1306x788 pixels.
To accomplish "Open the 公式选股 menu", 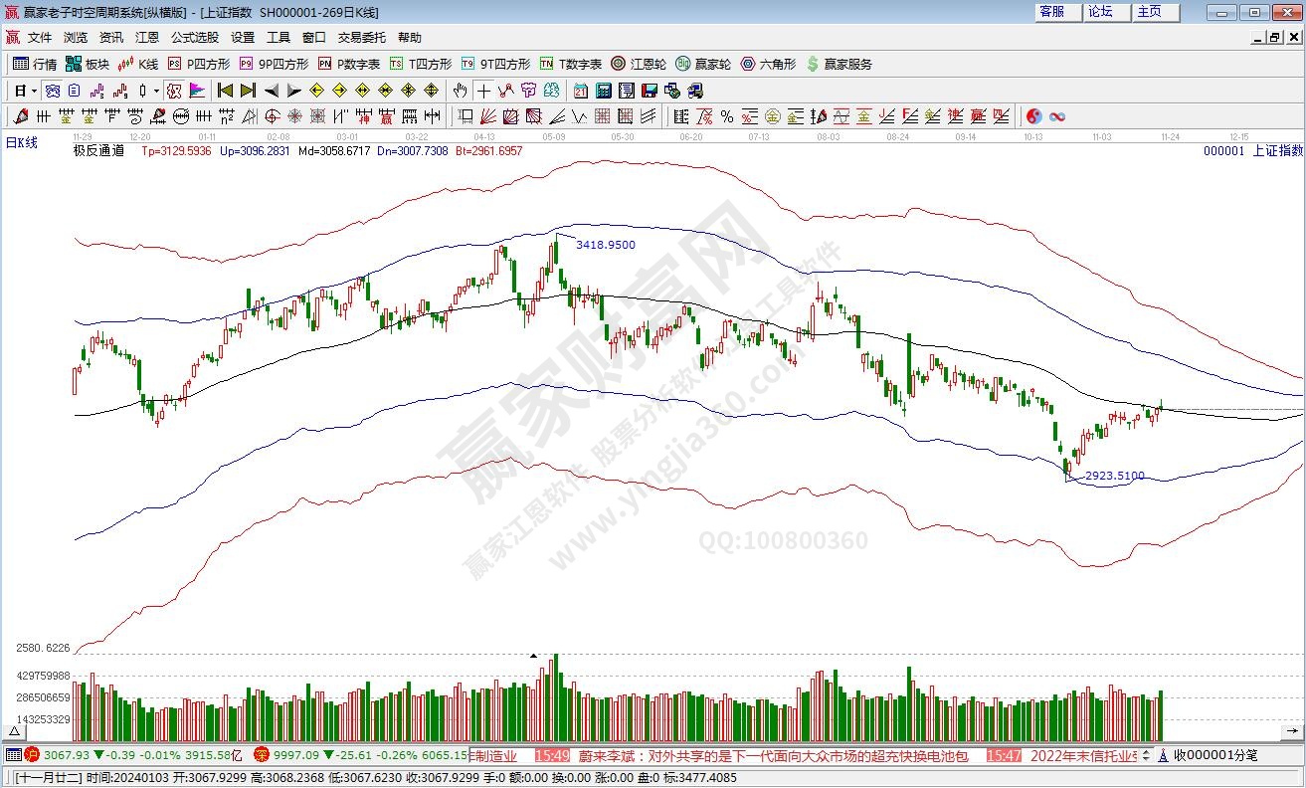I will coord(194,38).
